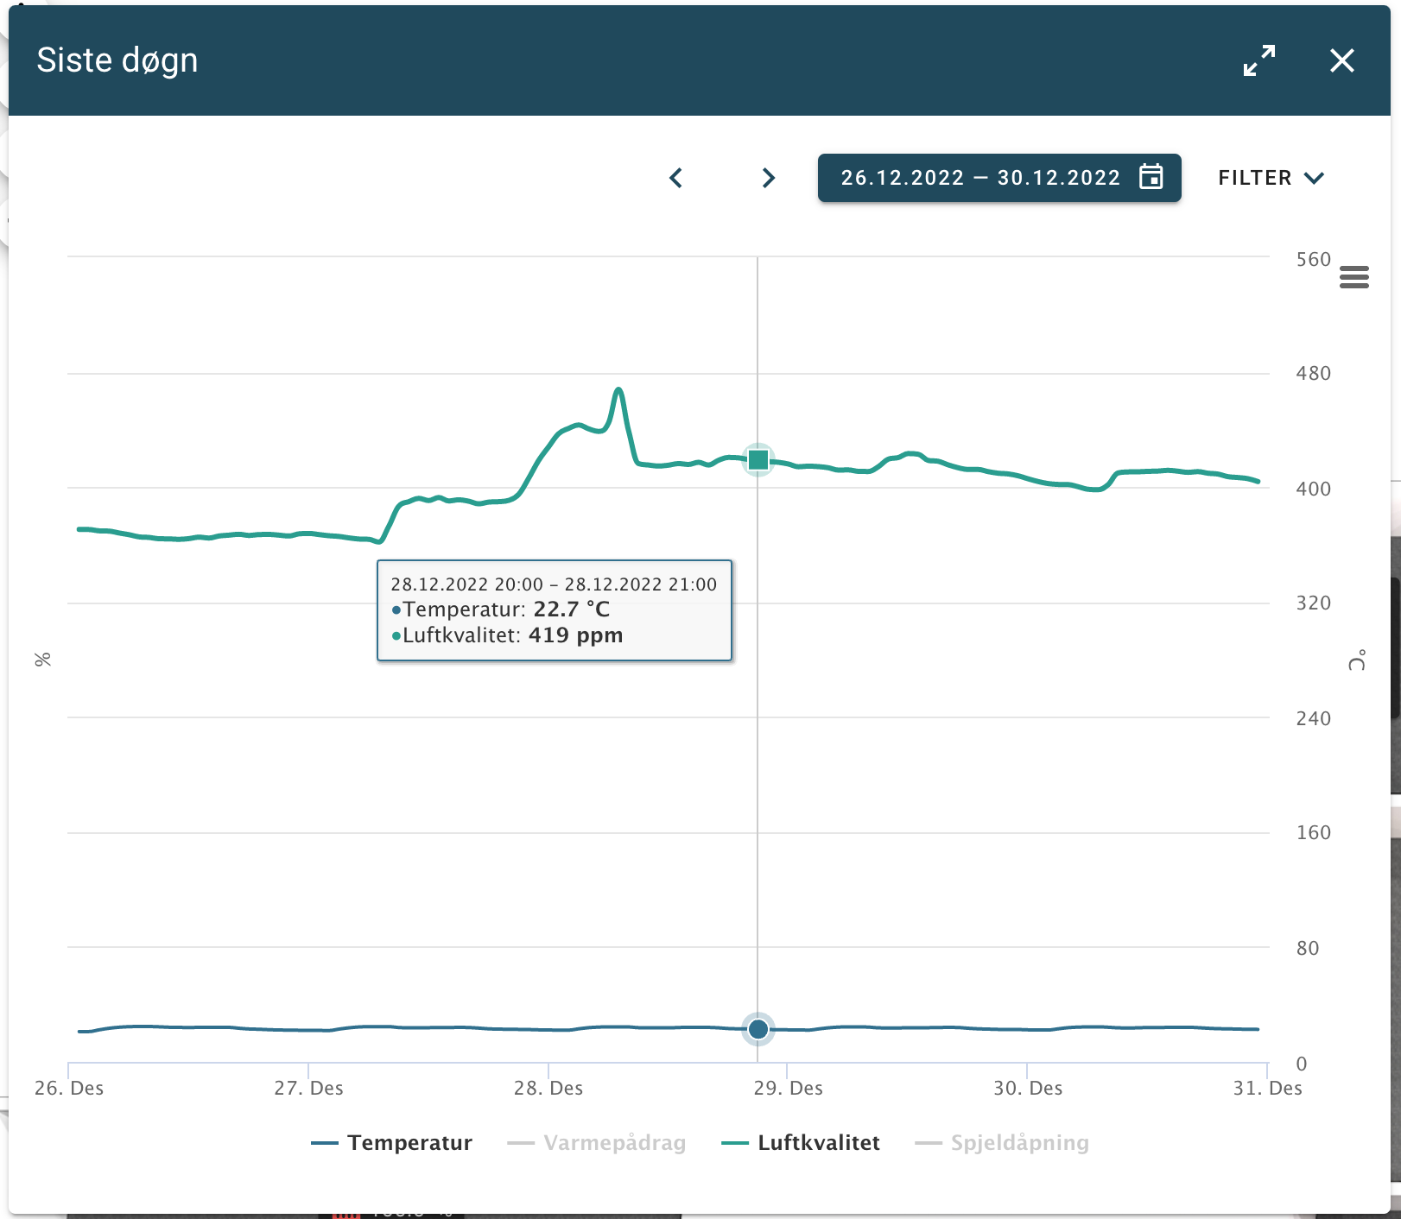This screenshot has width=1401, height=1219.
Task: Click the FILTER chevron arrow
Action: pos(1315,178)
